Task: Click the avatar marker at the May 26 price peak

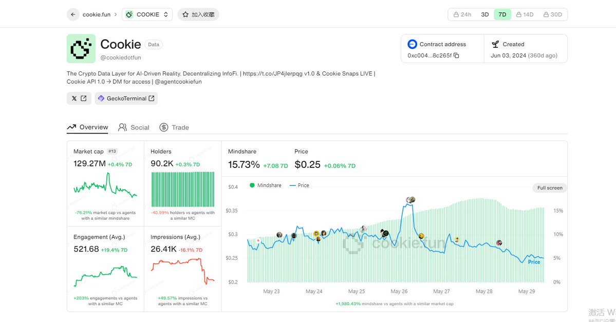Action: (410, 200)
